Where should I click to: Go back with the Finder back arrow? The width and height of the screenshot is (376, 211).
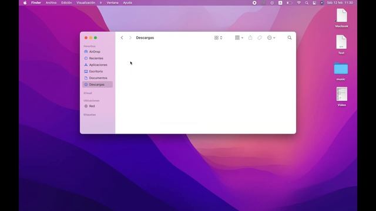click(x=122, y=38)
